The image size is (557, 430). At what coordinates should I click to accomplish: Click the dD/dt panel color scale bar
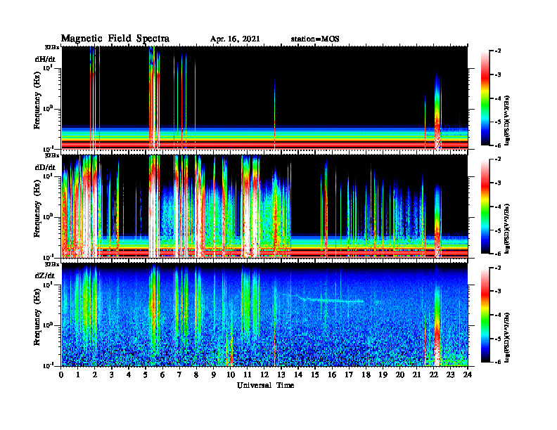click(485, 206)
